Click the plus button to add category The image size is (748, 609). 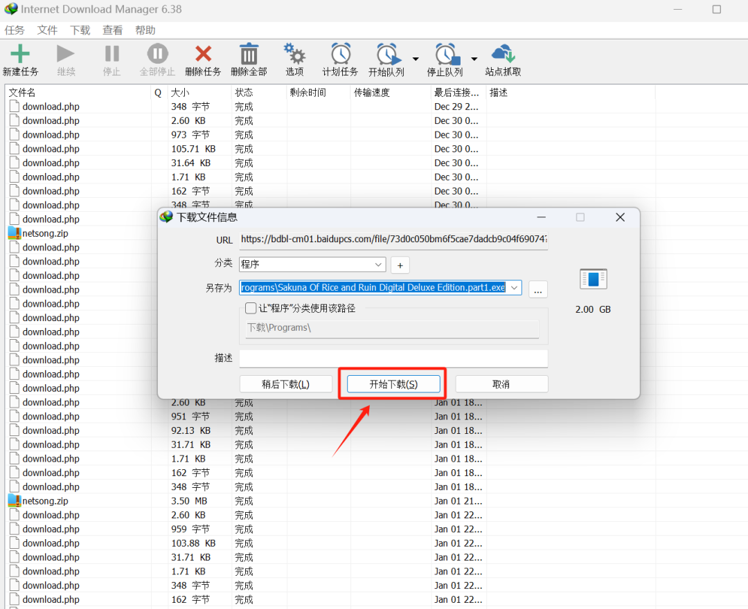(400, 265)
